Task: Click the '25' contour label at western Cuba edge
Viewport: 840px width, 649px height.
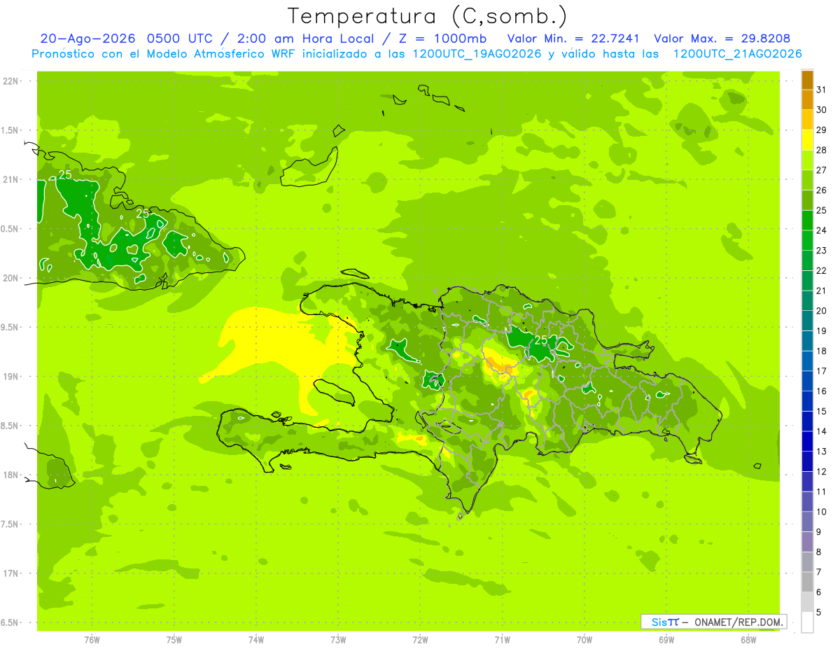Action: 64,174
